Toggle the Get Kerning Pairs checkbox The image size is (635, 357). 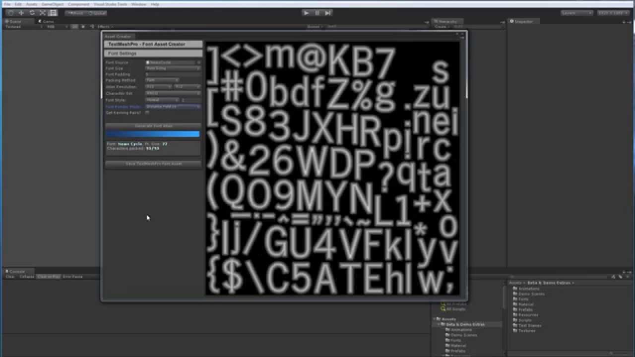tap(147, 113)
